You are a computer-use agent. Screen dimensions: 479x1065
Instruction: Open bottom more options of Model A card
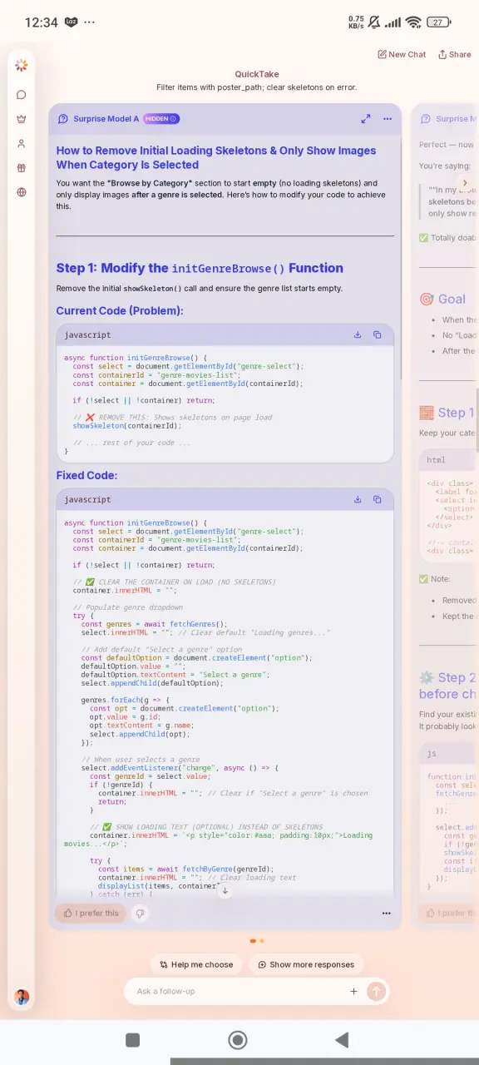386,913
